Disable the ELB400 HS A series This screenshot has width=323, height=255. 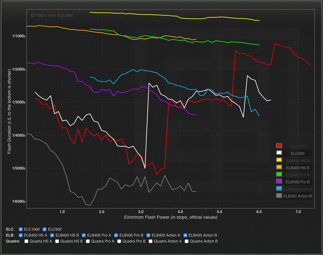pyautogui.click(x=21, y=235)
